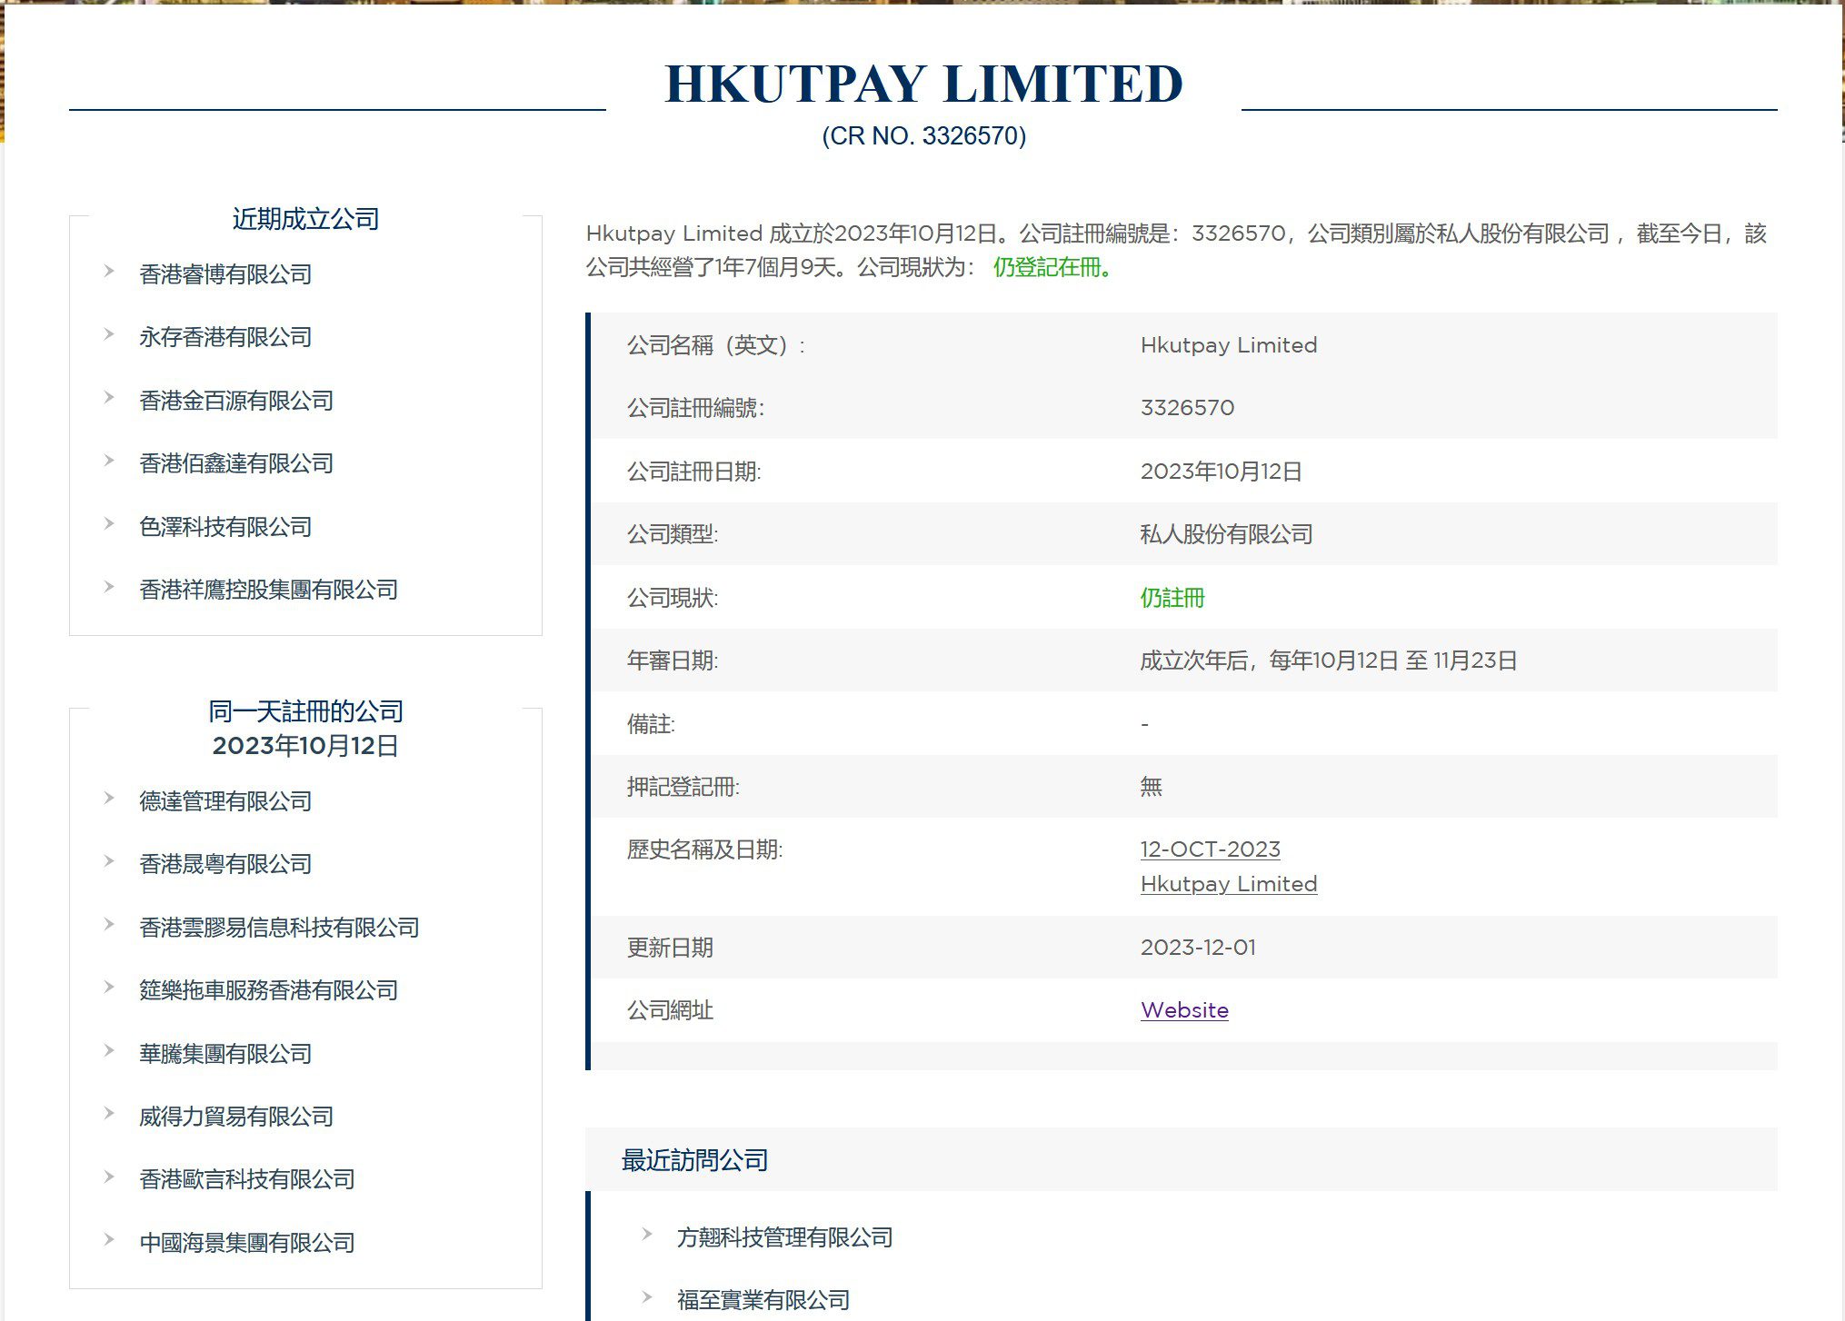This screenshot has width=1845, height=1321.
Task: Open 香港佰鑫達有限公司 company link
Action: click(x=236, y=463)
